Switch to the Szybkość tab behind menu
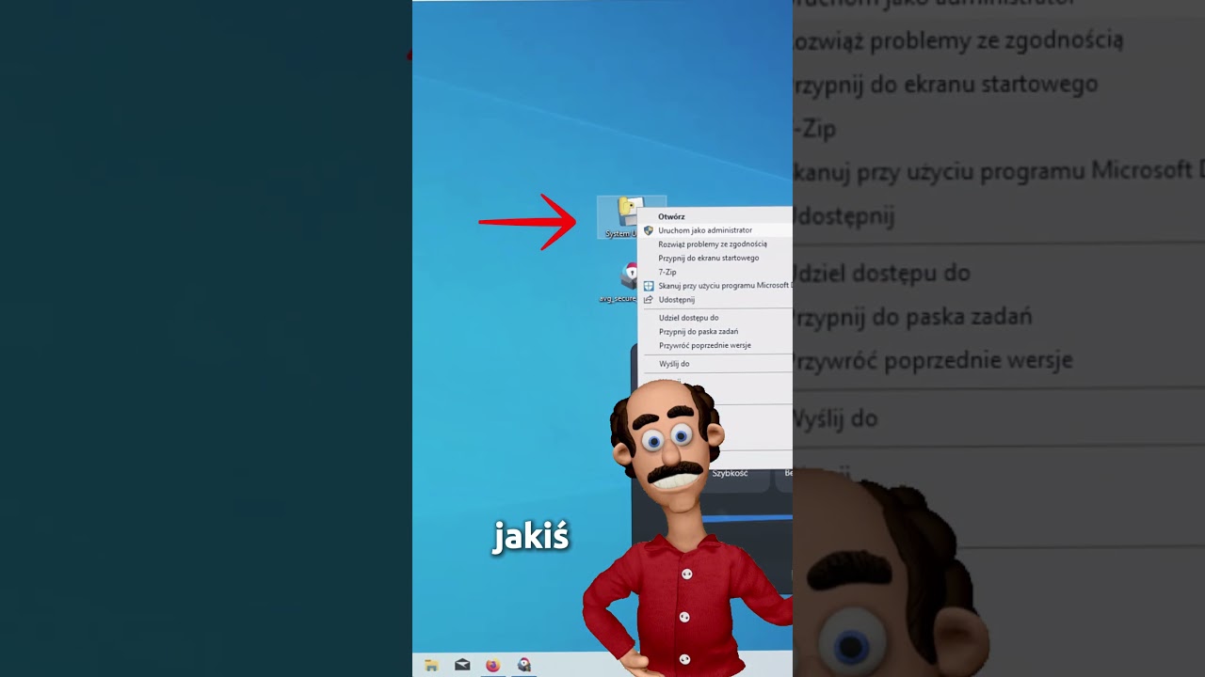 tap(730, 473)
